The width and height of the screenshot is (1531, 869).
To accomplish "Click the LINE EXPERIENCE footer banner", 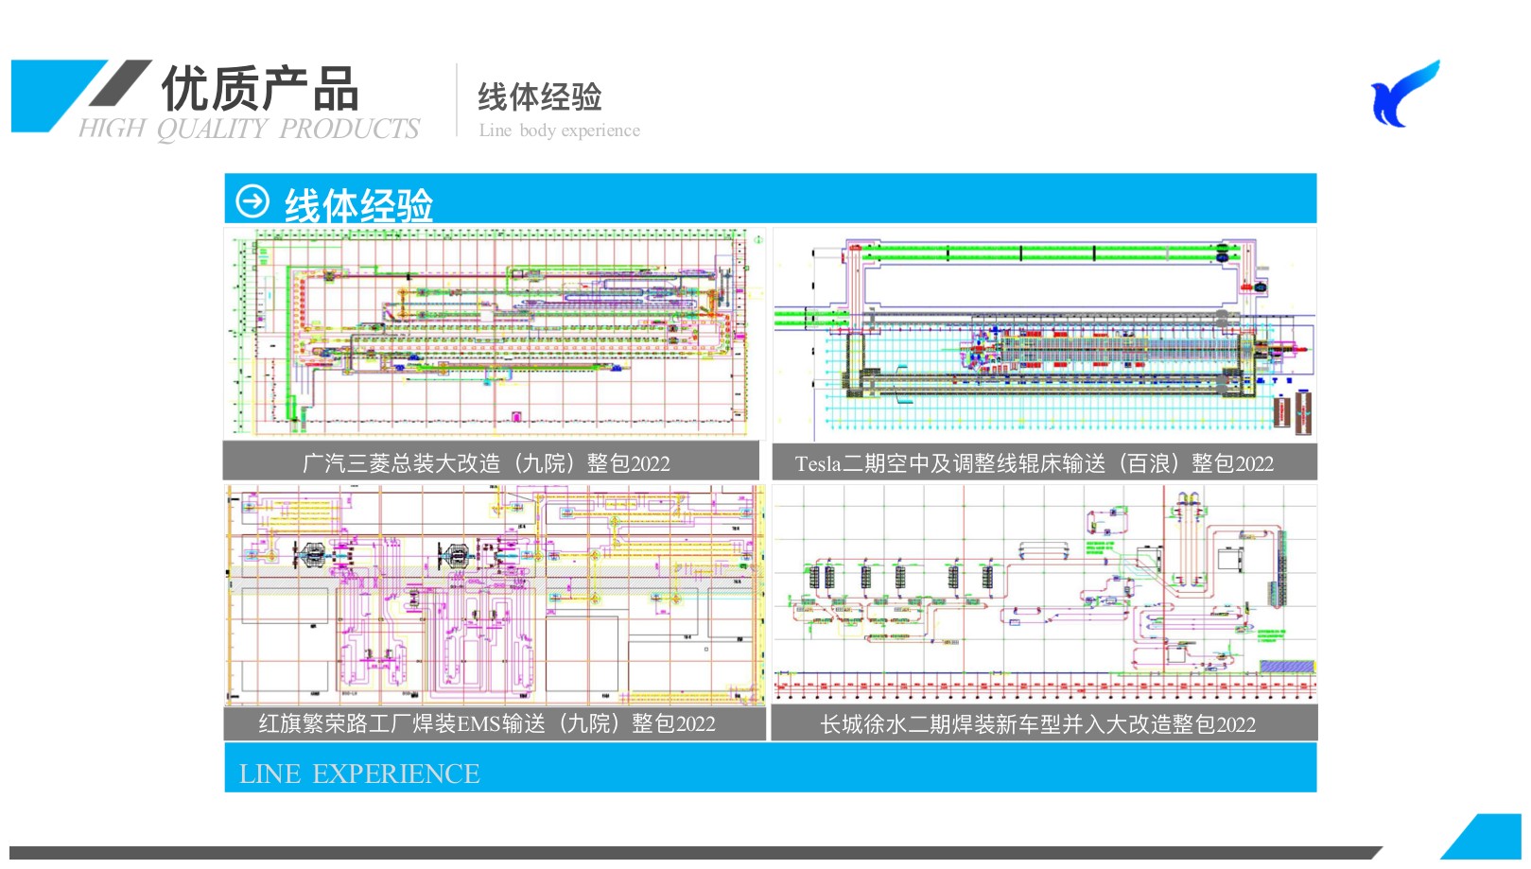I will (359, 773).
